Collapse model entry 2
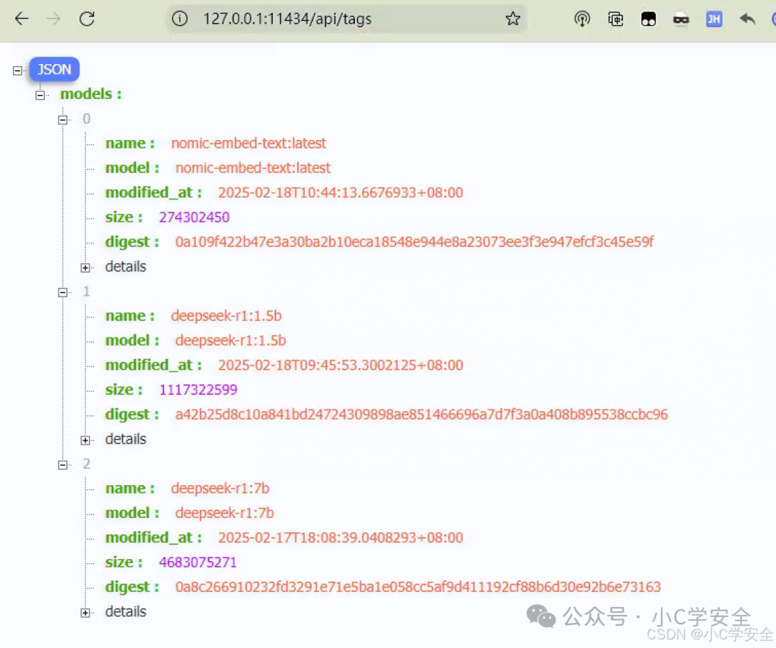Image resolution: width=776 pixels, height=648 pixels. click(63, 465)
